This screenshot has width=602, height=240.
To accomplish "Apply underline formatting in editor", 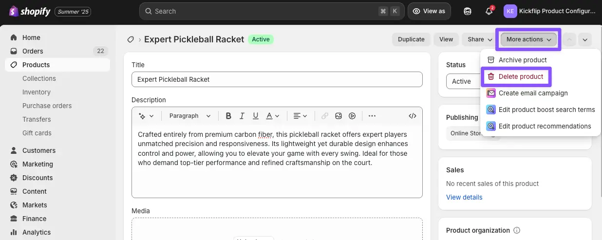I will point(255,116).
